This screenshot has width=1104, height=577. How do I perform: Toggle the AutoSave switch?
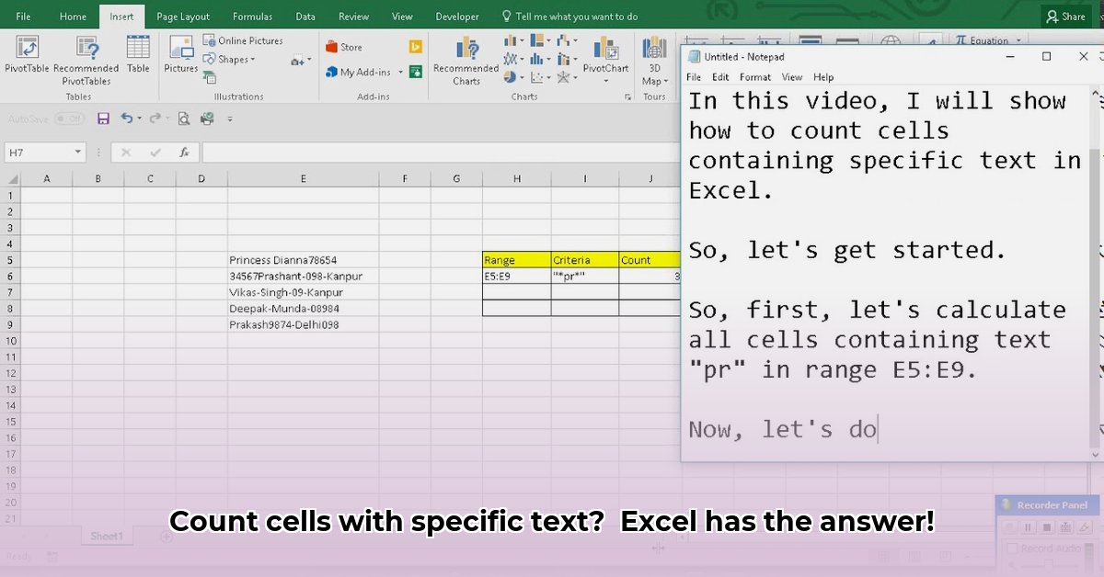[68, 119]
